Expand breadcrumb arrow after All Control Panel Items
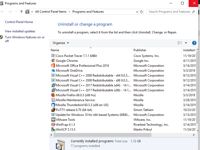200x150 pixels. [x=69, y=12]
